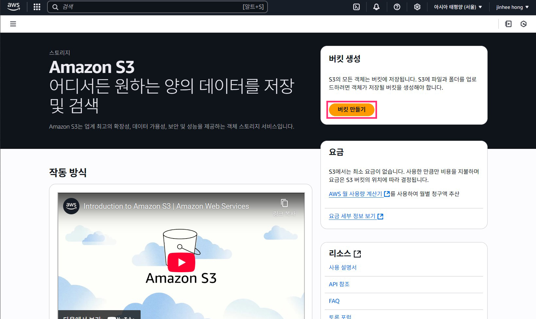Click the 버킷 만들기 button
This screenshot has height=319, width=536.
[352, 110]
